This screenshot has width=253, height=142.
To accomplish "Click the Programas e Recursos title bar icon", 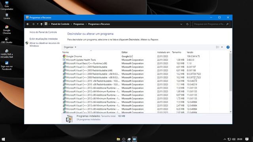I will pyautogui.click(x=27, y=17).
